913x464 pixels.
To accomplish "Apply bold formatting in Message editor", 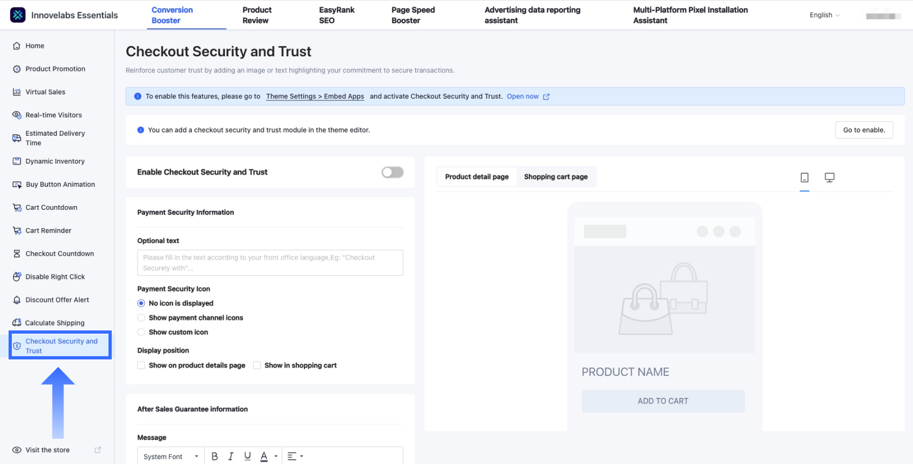I will point(214,456).
